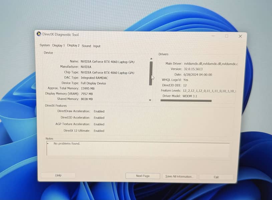Click DirectDraw Acceleration Enabled value
Viewport: 272px width, 200px height.
pyautogui.click(x=99, y=111)
